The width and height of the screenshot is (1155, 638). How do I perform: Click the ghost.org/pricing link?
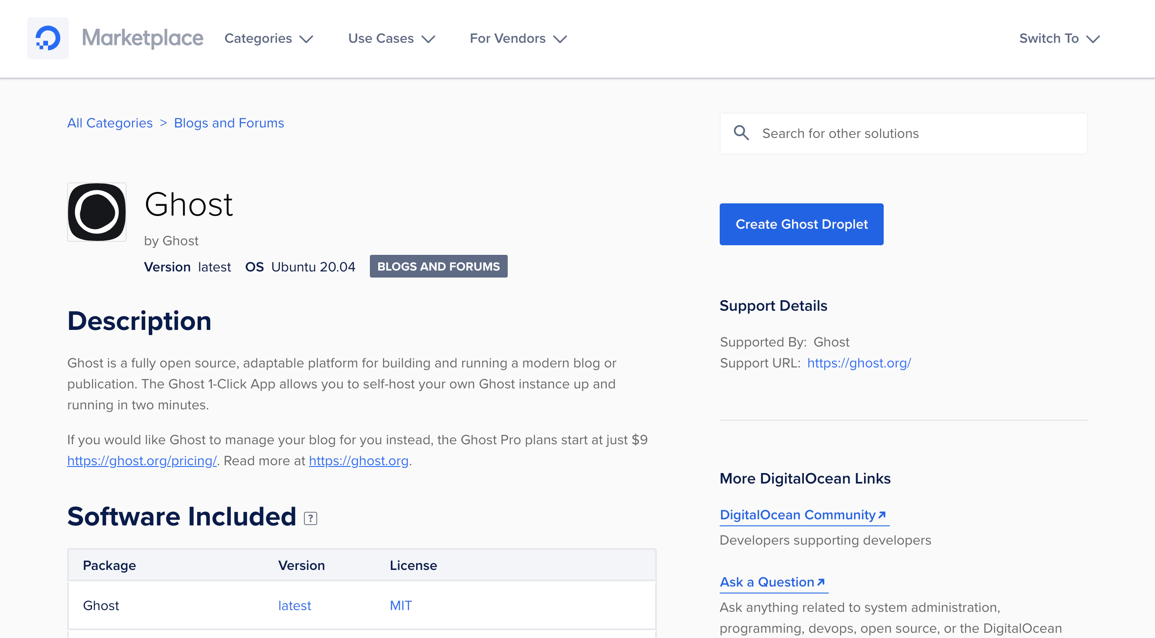click(x=142, y=460)
